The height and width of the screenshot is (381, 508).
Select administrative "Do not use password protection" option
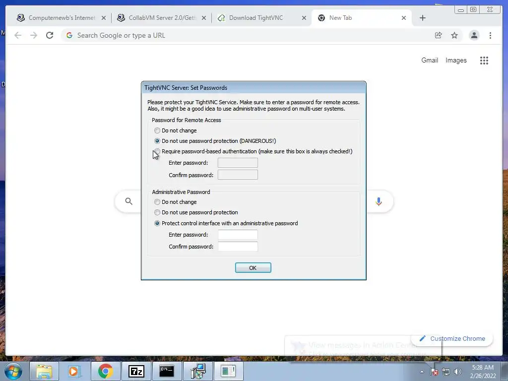pyautogui.click(x=157, y=212)
